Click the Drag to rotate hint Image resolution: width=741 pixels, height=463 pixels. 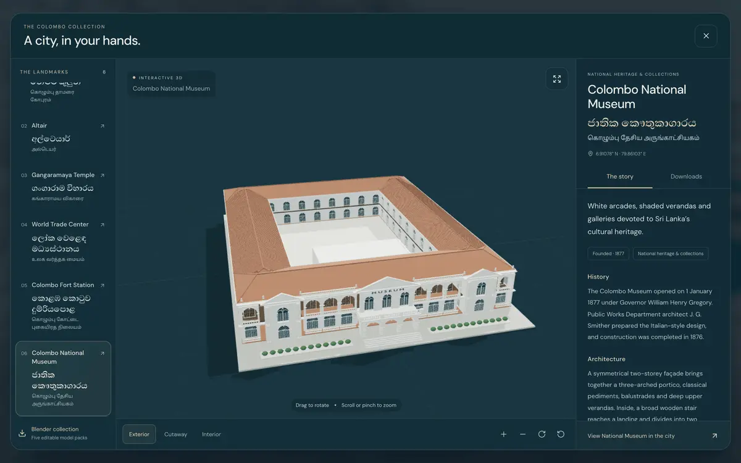(x=312, y=405)
